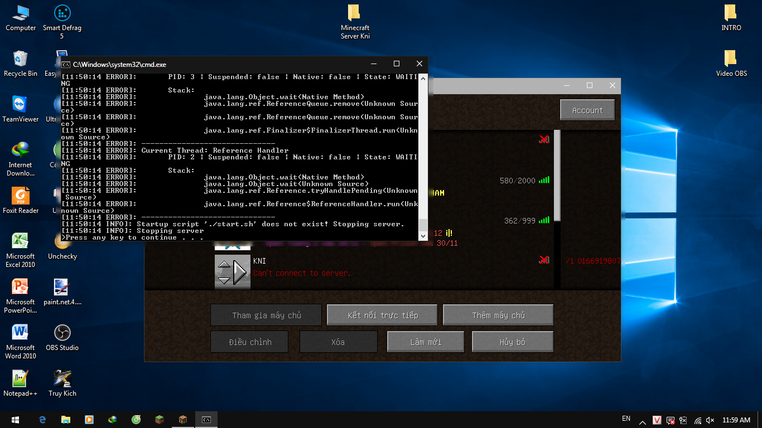This screenshot has height=428, width=762.
Task: Open File Explorer from the taskbar
Action: (x=66, y=420)
